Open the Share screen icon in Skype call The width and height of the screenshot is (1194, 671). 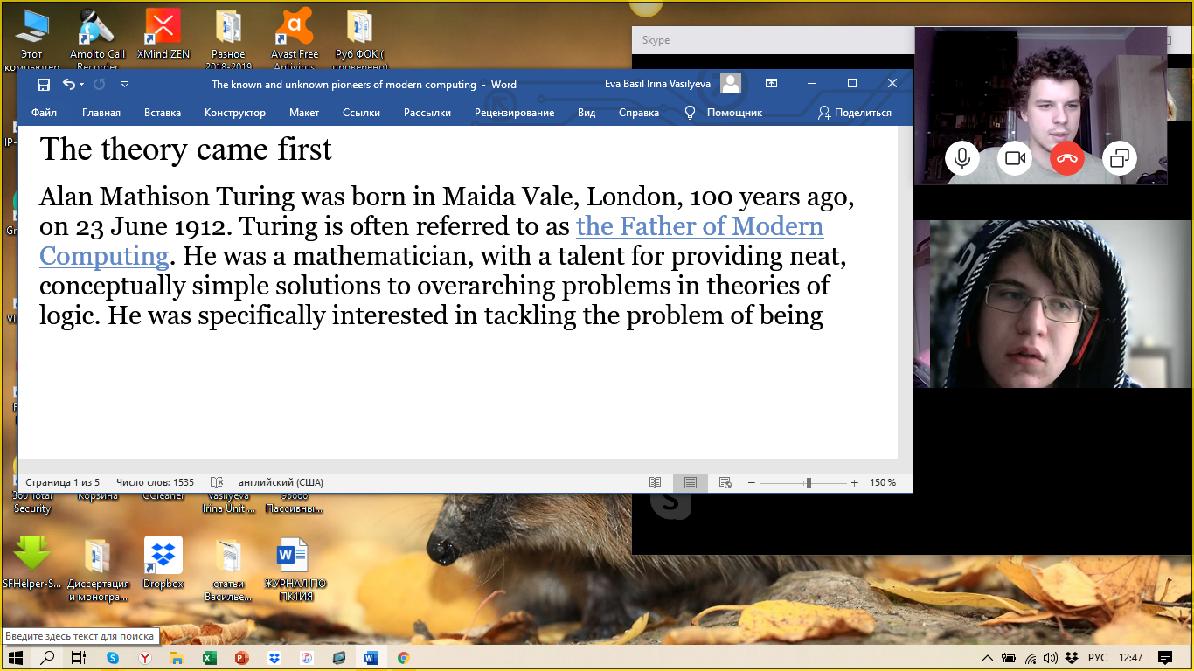(1119, 158)
